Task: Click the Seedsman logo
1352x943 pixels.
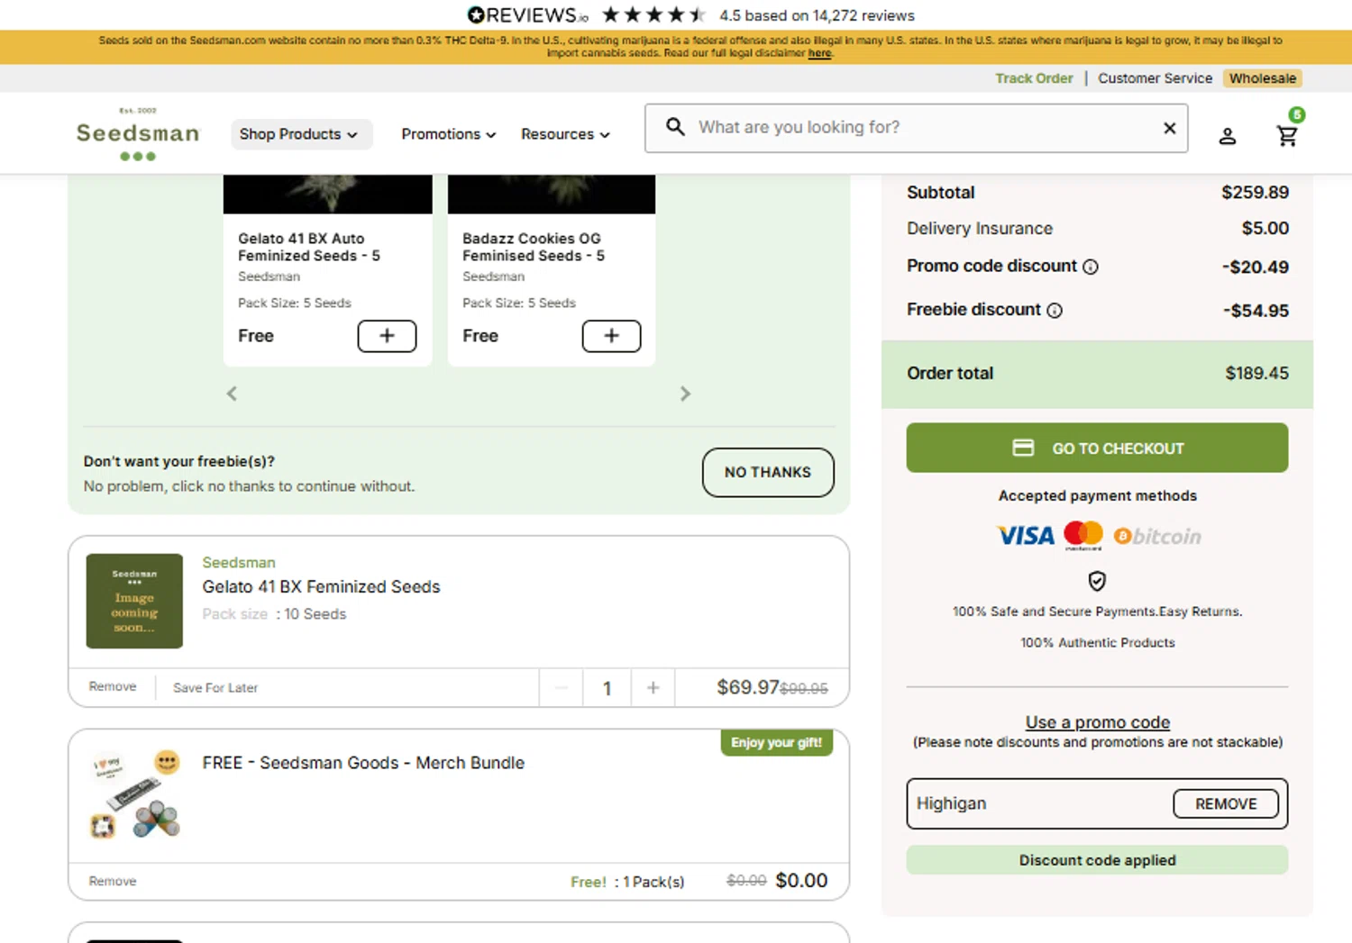Action: click(x=138, y=134)
